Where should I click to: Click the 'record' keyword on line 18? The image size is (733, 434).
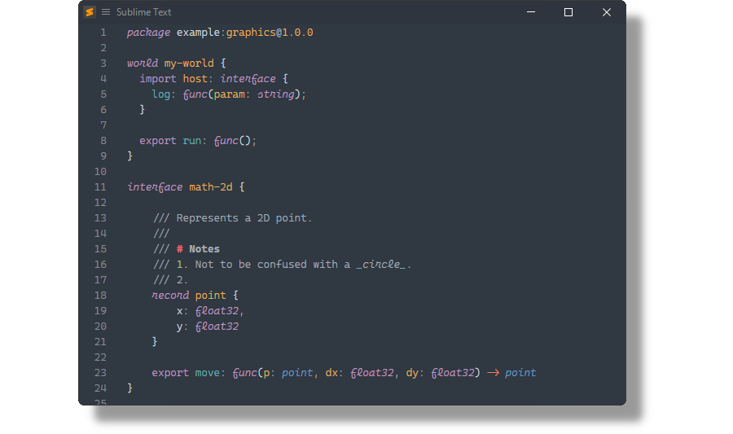pyautogui.click(x=171, y=296)
